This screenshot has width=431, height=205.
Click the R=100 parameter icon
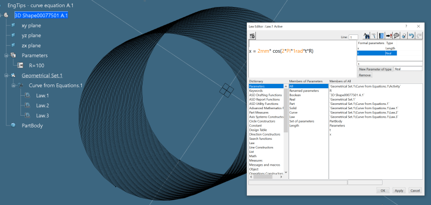[20, 65]
